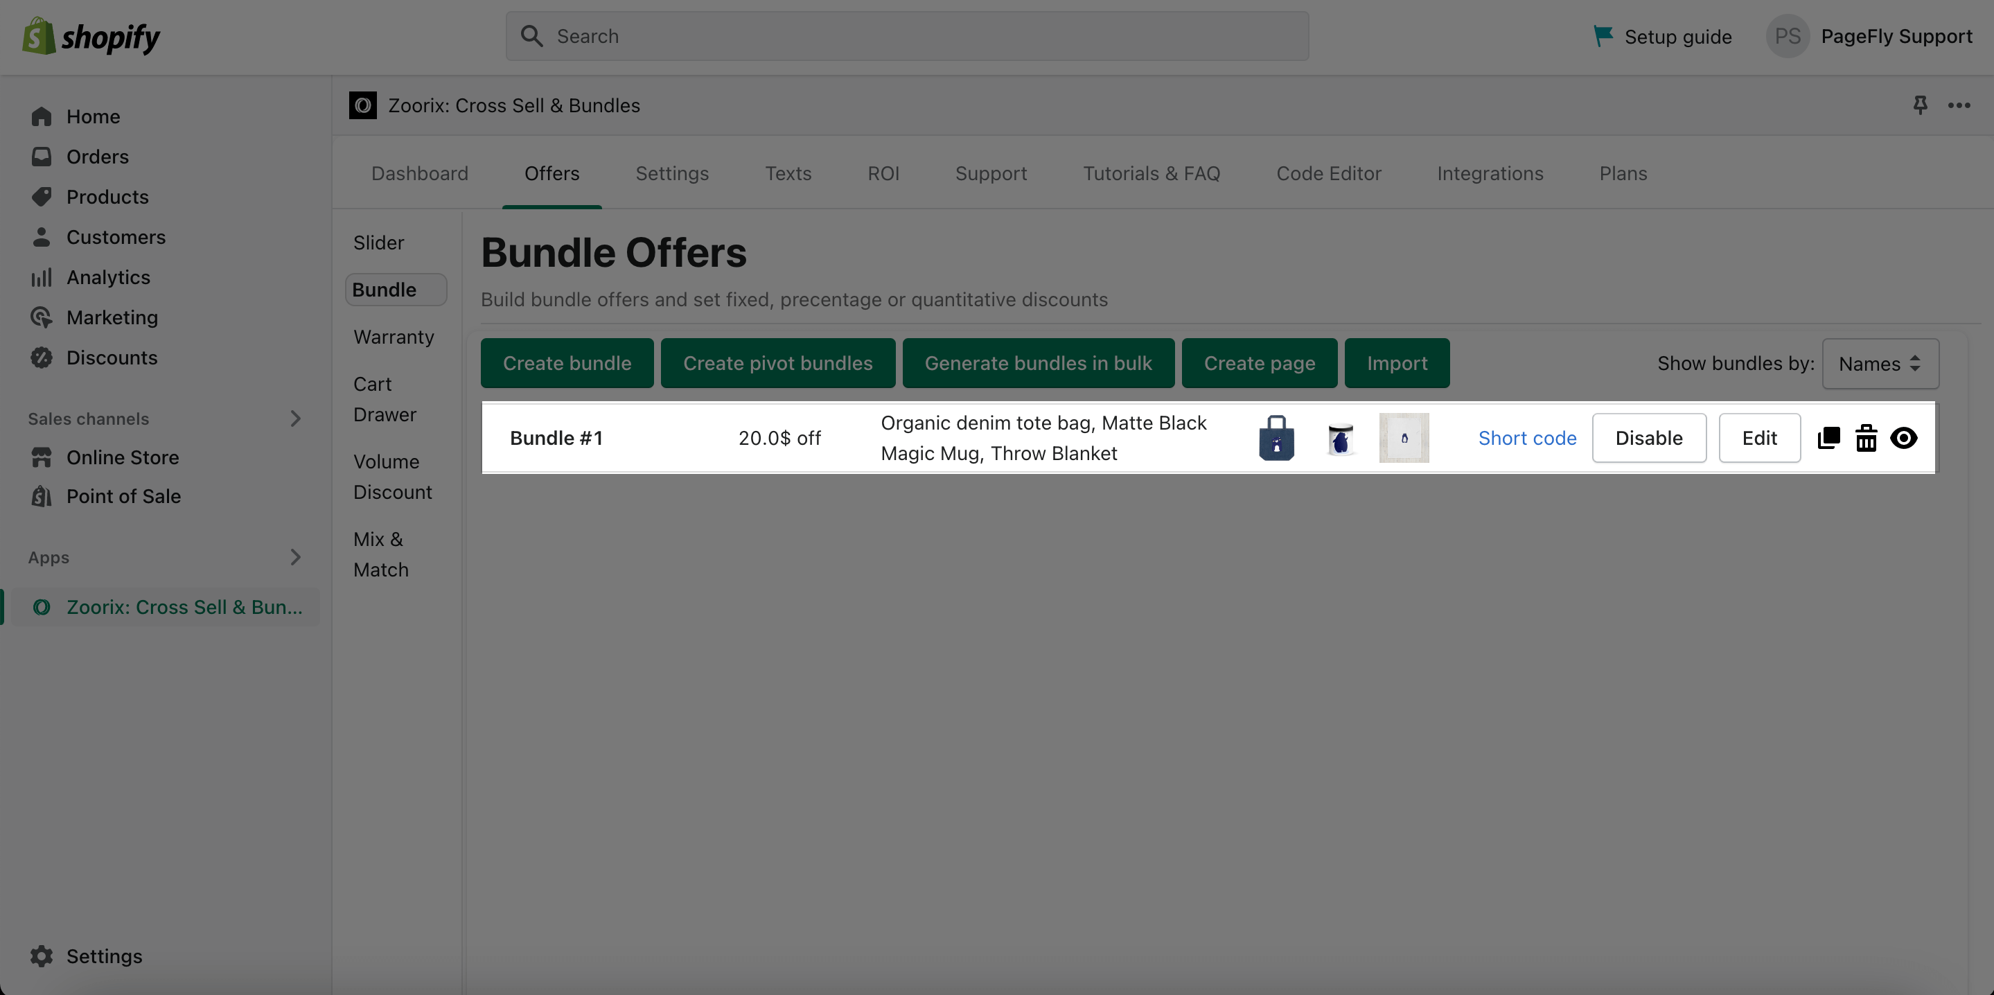The width and height of the screenshot is (1994, 995).
Task: Edit Bundle #1
Action: point(1759,439)
